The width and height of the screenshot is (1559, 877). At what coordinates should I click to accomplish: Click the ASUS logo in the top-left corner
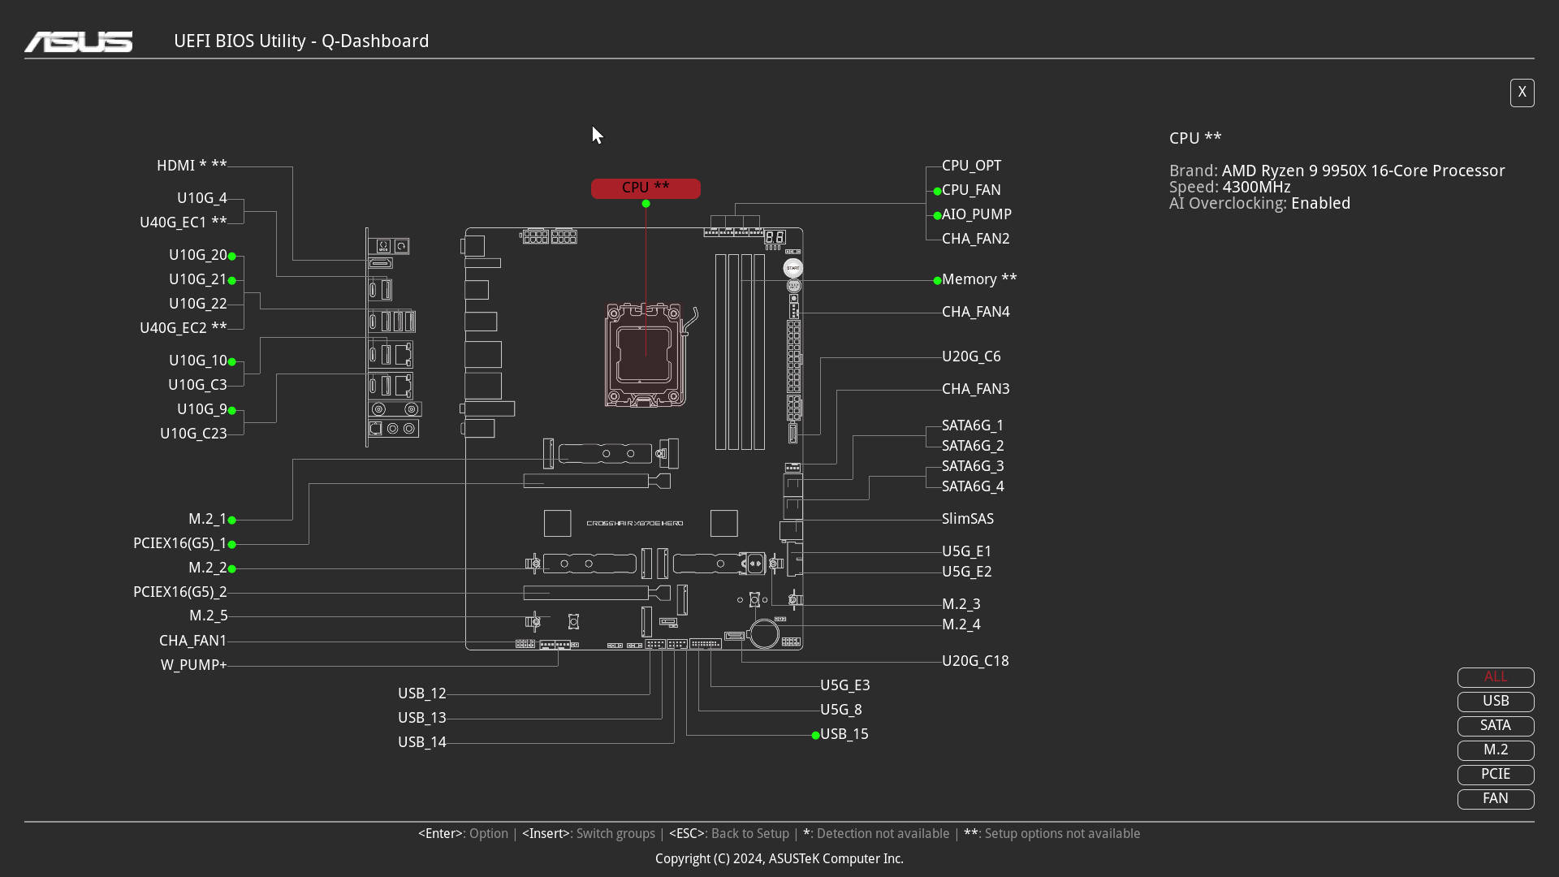coord(78,41)
